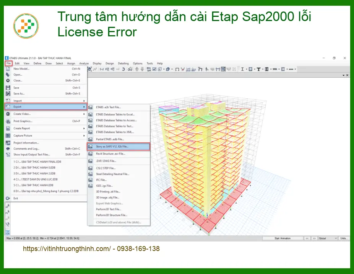Open the Detailing menu

pos(123,64)
